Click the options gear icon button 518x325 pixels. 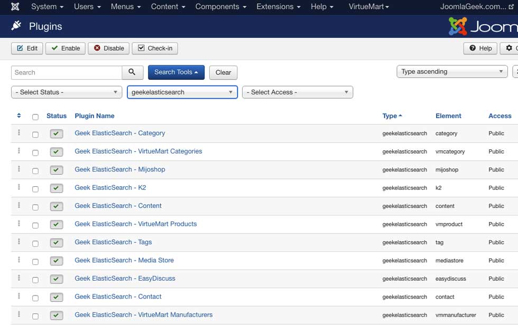(x=509, y=48)
